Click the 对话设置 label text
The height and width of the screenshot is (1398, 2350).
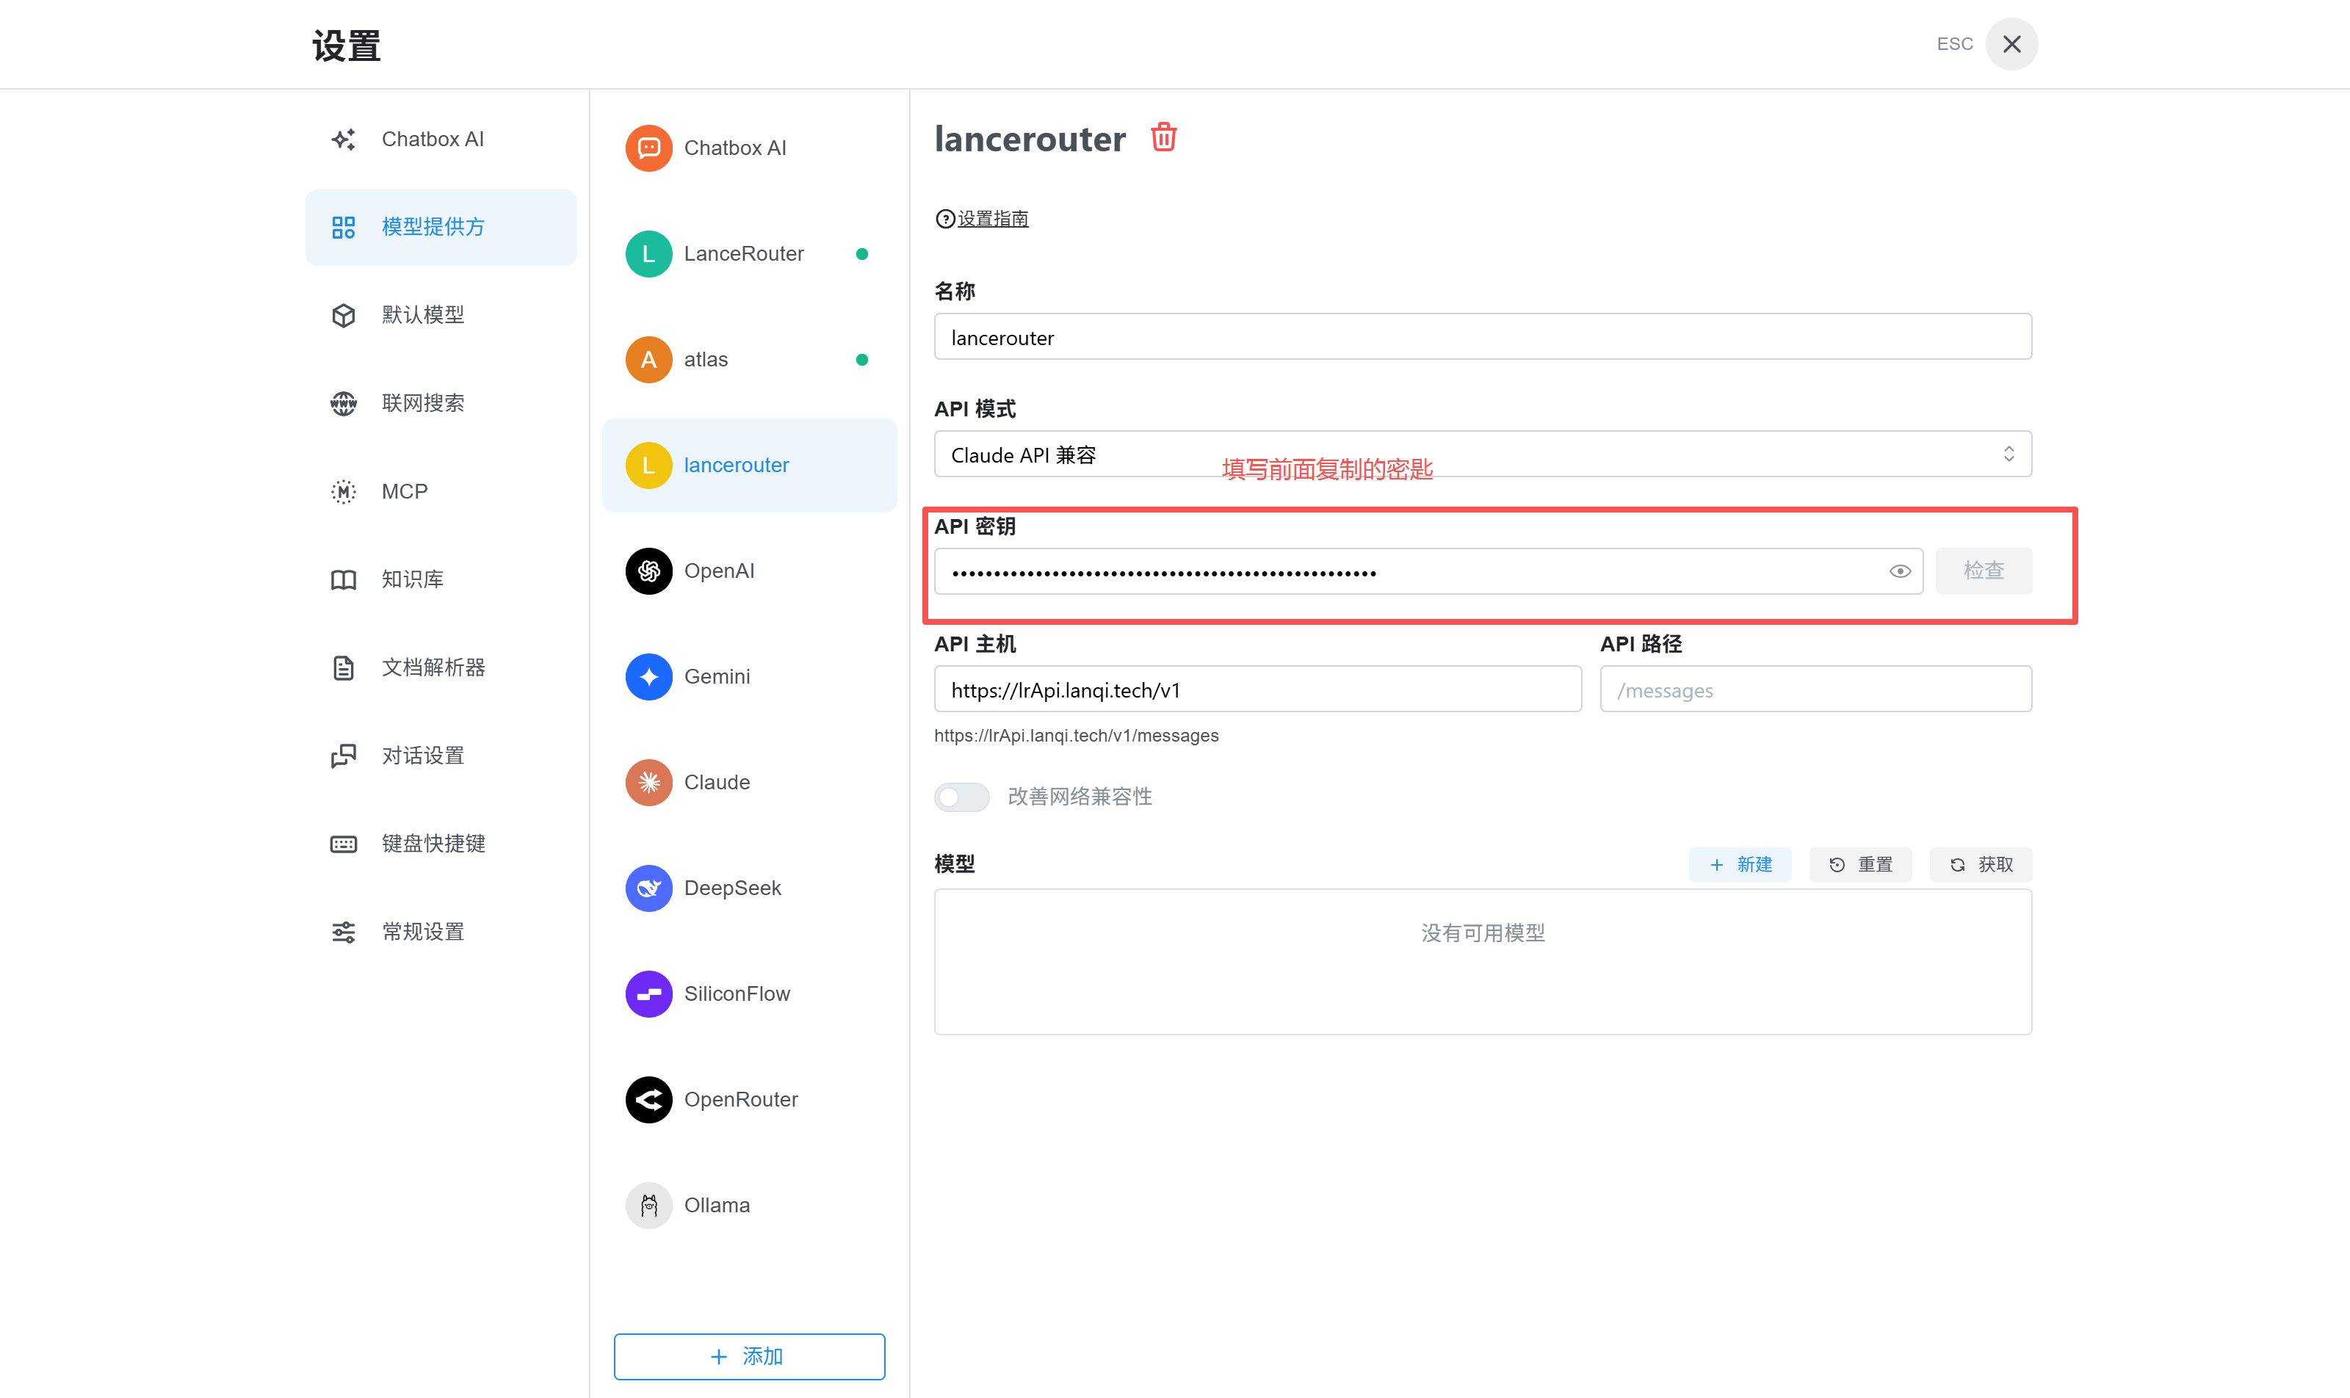click(x=422, y=756)
